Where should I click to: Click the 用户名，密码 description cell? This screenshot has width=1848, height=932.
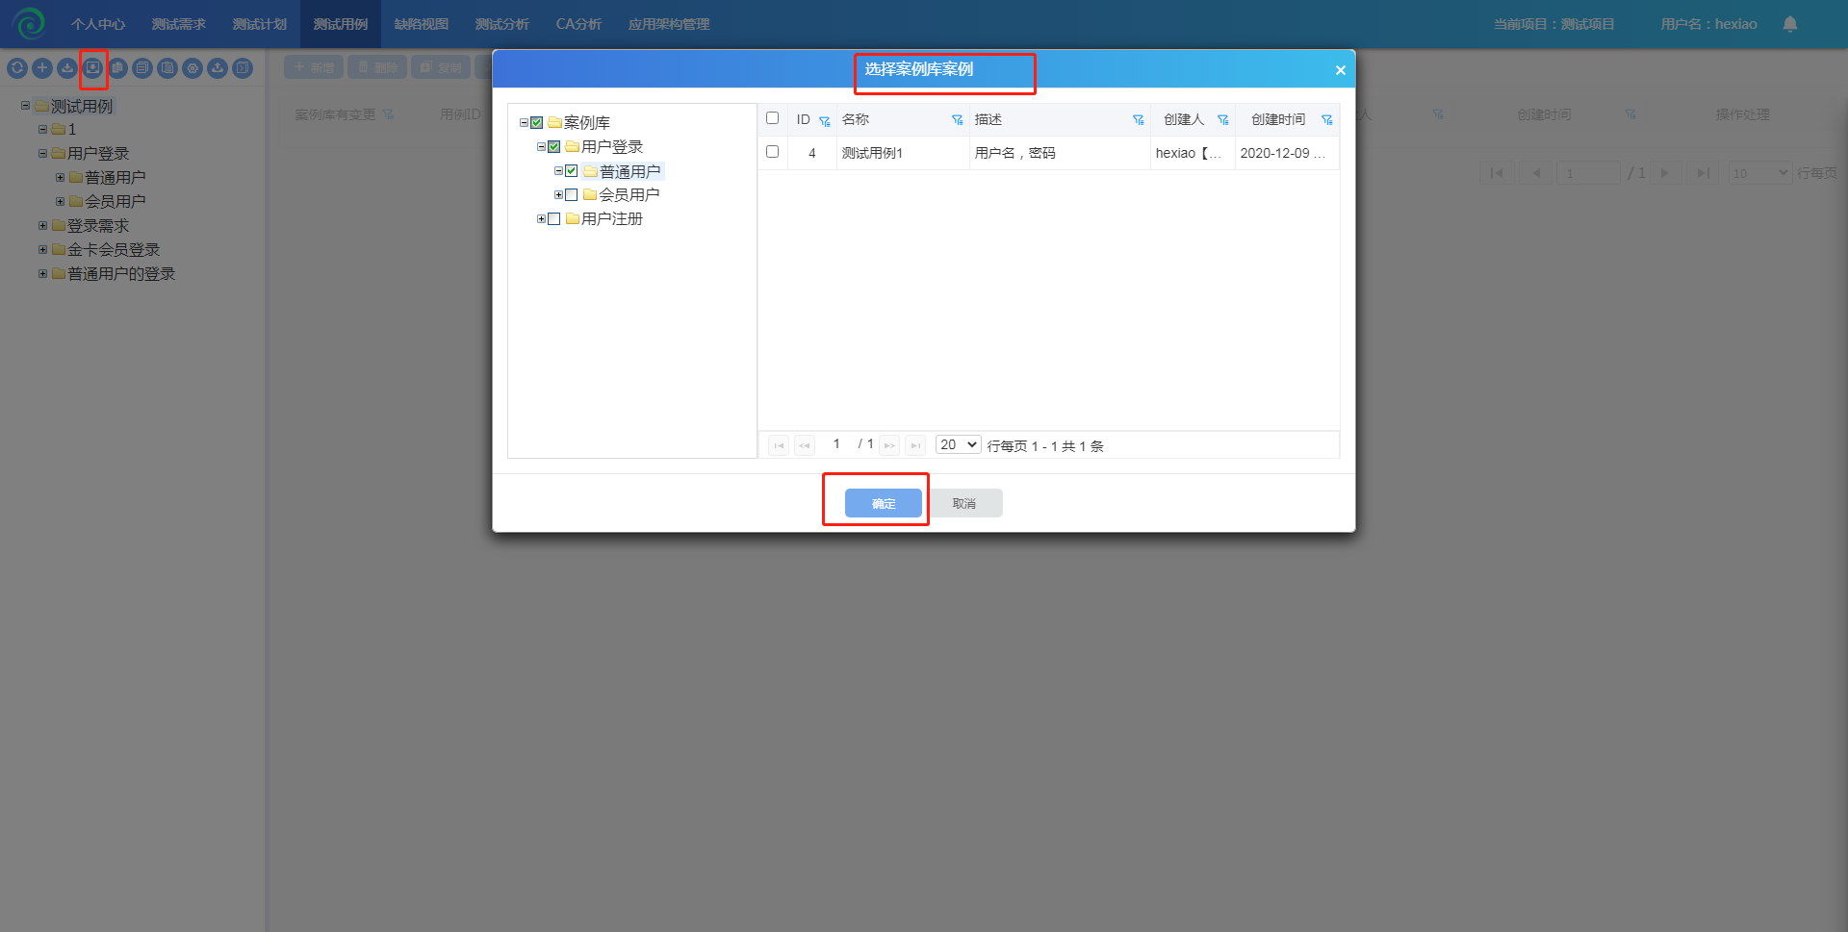click(x=1060, y=153)
